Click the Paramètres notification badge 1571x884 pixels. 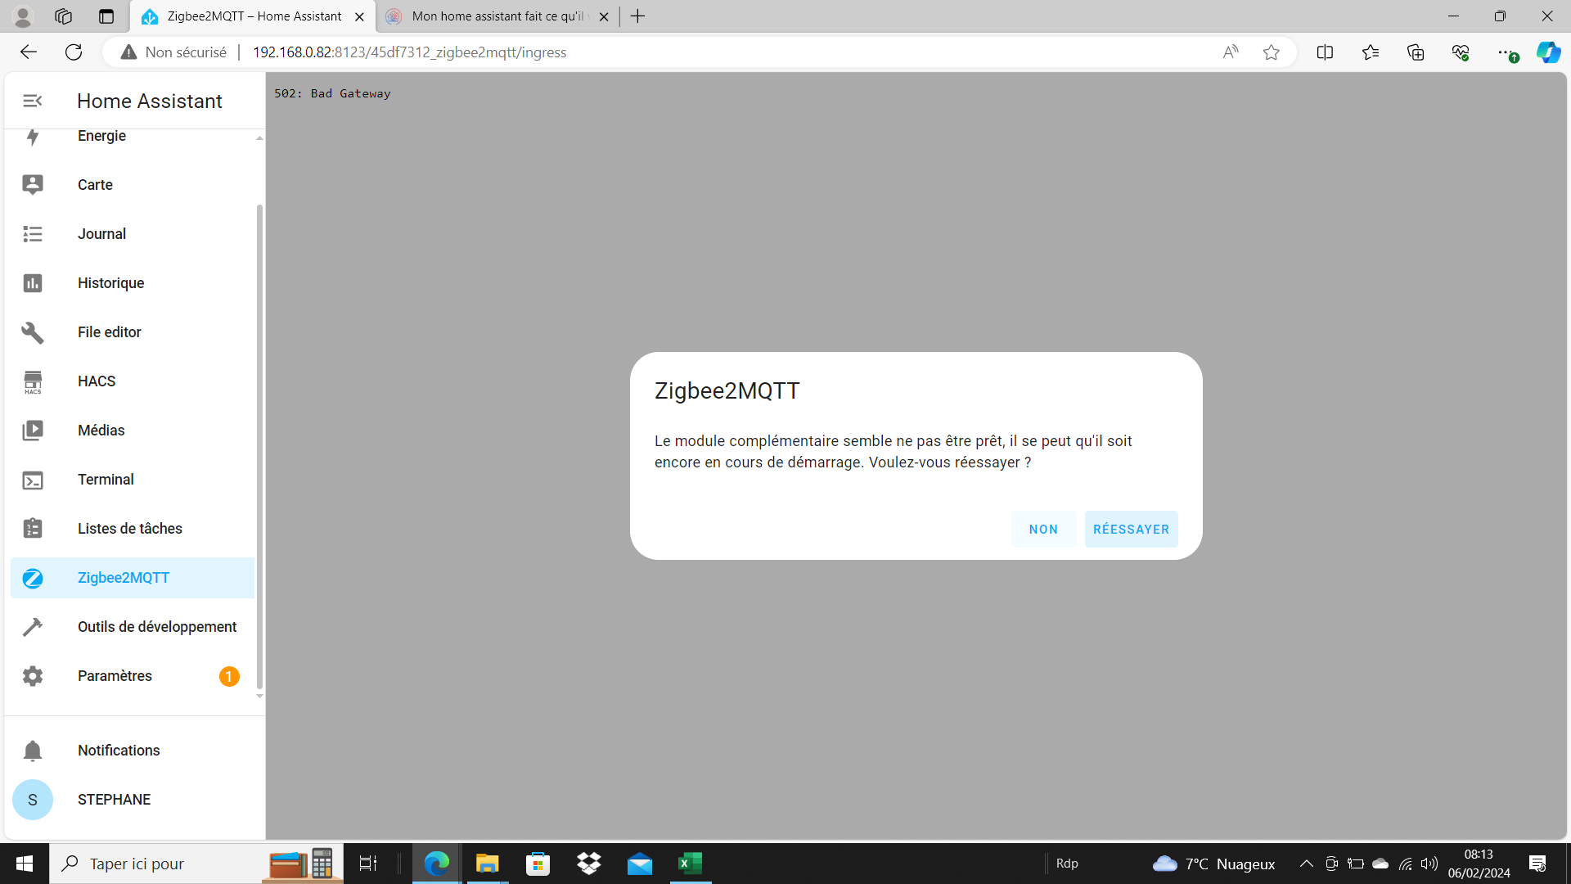coord(229,676)
